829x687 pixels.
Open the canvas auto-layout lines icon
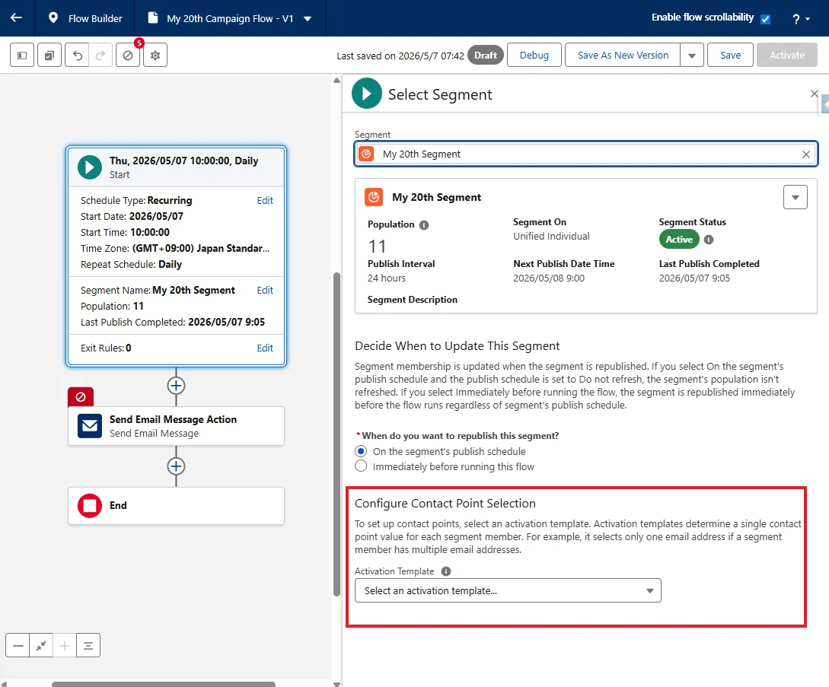pos(88,645)
